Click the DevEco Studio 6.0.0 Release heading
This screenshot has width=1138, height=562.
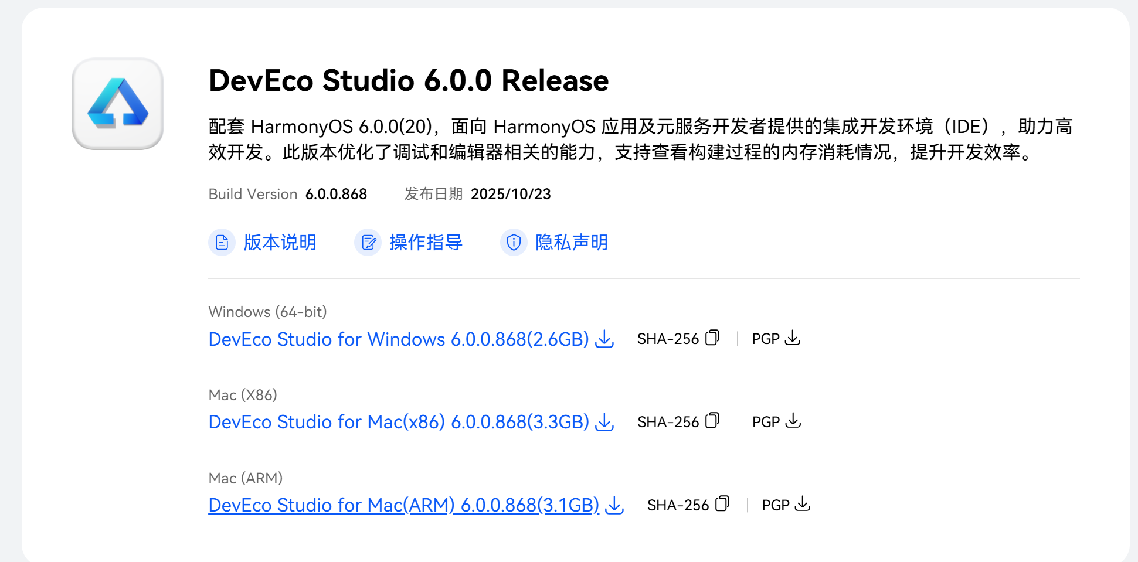(409, 80)
